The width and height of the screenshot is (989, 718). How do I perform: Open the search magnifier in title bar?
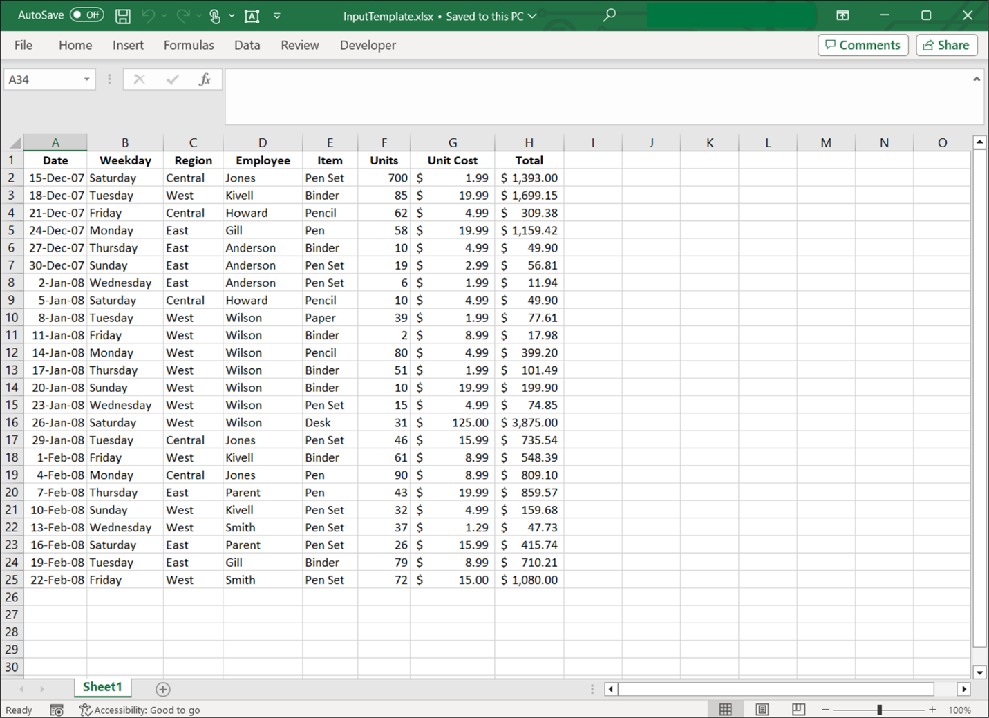[609, 15]
